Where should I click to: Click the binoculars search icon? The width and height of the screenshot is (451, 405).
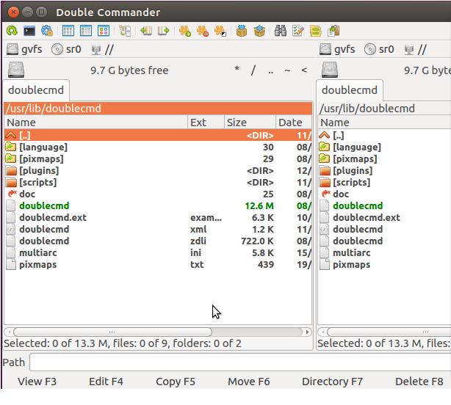[x=280, y=31]
